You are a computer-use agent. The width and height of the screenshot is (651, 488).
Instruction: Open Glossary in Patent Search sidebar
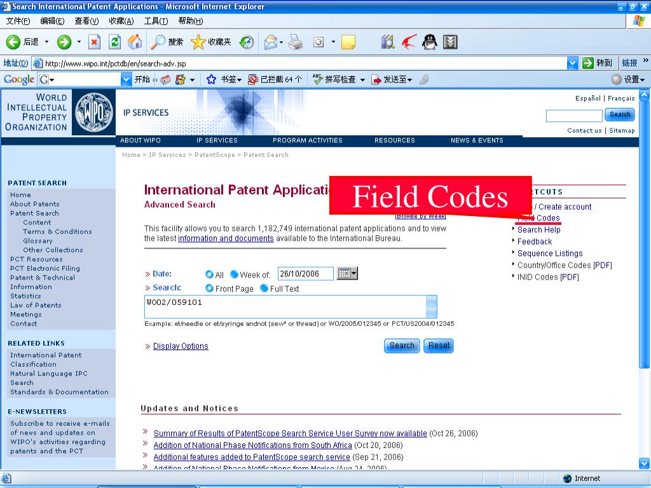point(38,241)
